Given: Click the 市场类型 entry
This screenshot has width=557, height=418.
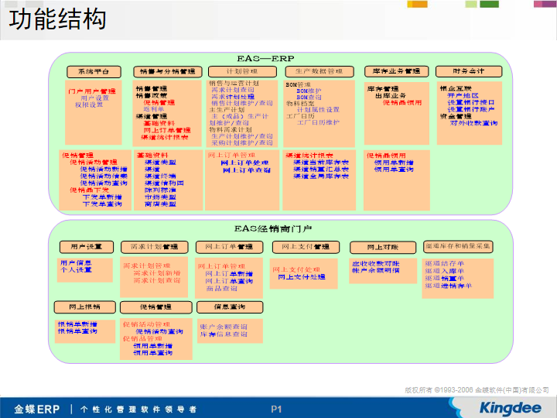Looking at the screenshot, I should tap(161, 197).
